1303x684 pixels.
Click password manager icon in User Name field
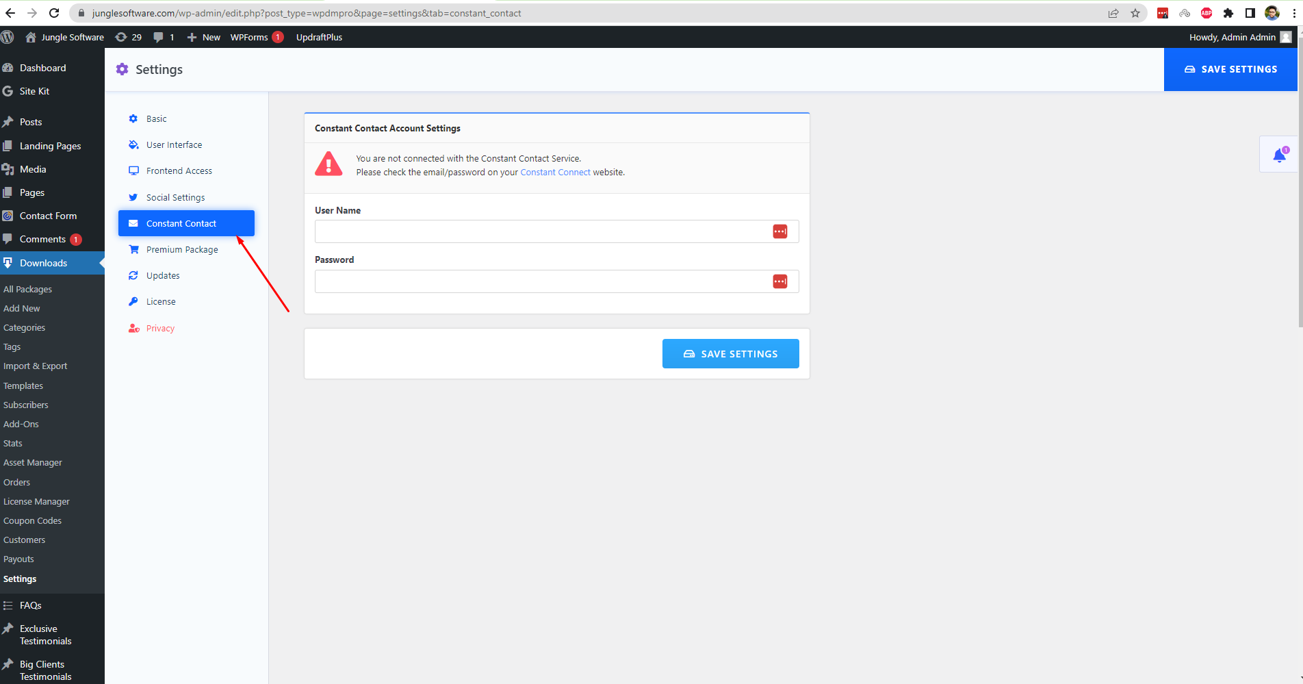pos(780,231)
